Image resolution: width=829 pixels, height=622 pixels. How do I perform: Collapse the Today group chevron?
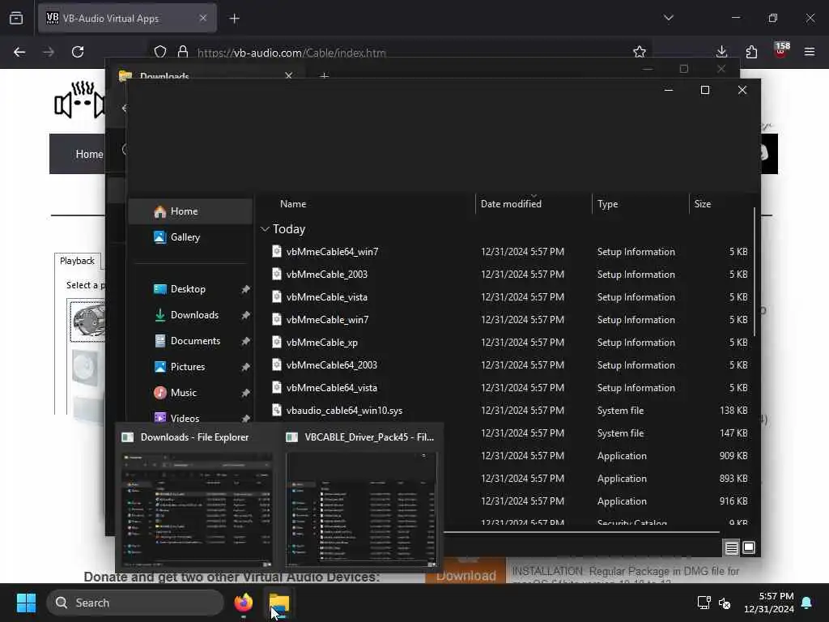point(265,229)
